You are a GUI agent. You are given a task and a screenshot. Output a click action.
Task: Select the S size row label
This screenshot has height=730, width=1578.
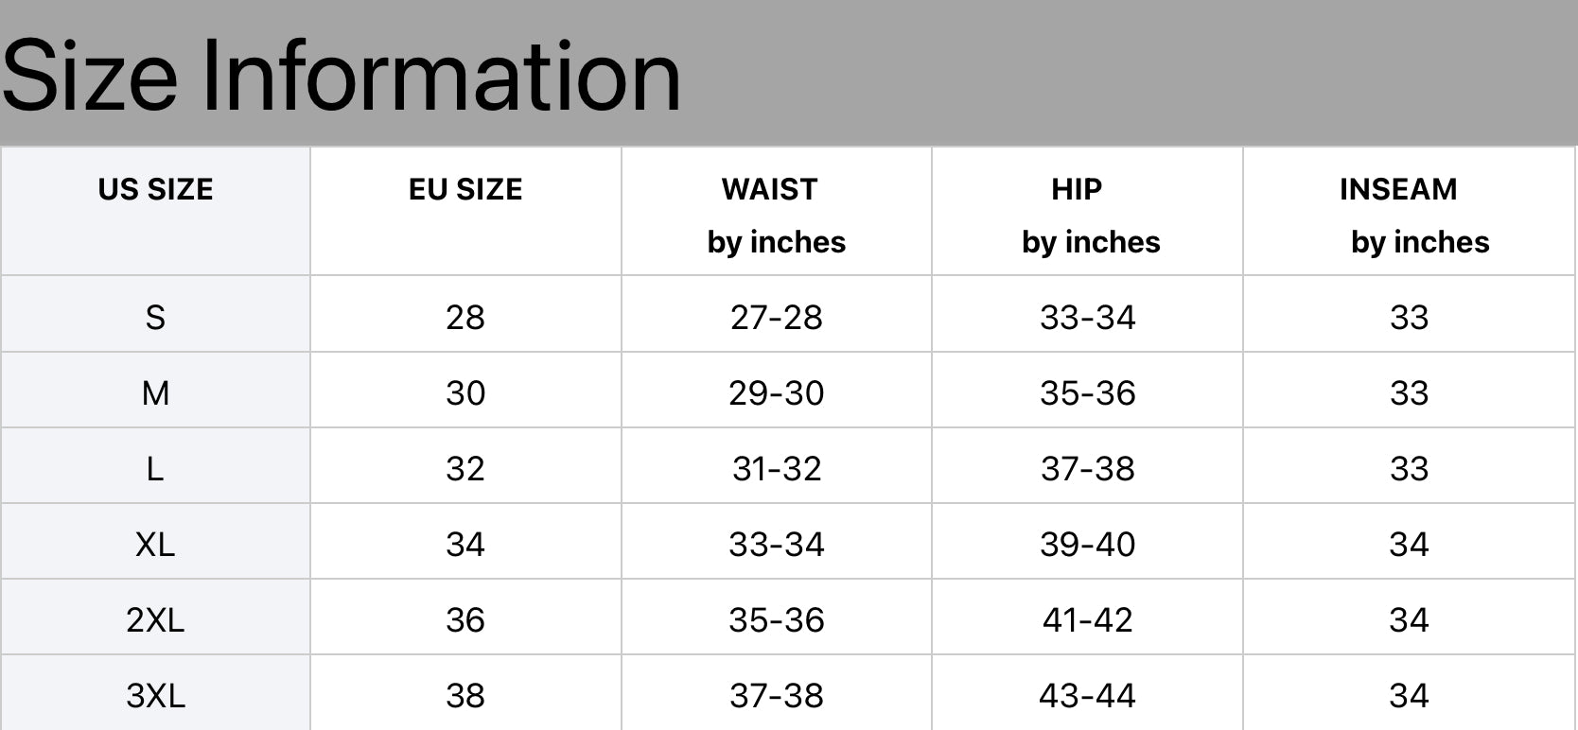pyautogui.click(x=156, y=318)
